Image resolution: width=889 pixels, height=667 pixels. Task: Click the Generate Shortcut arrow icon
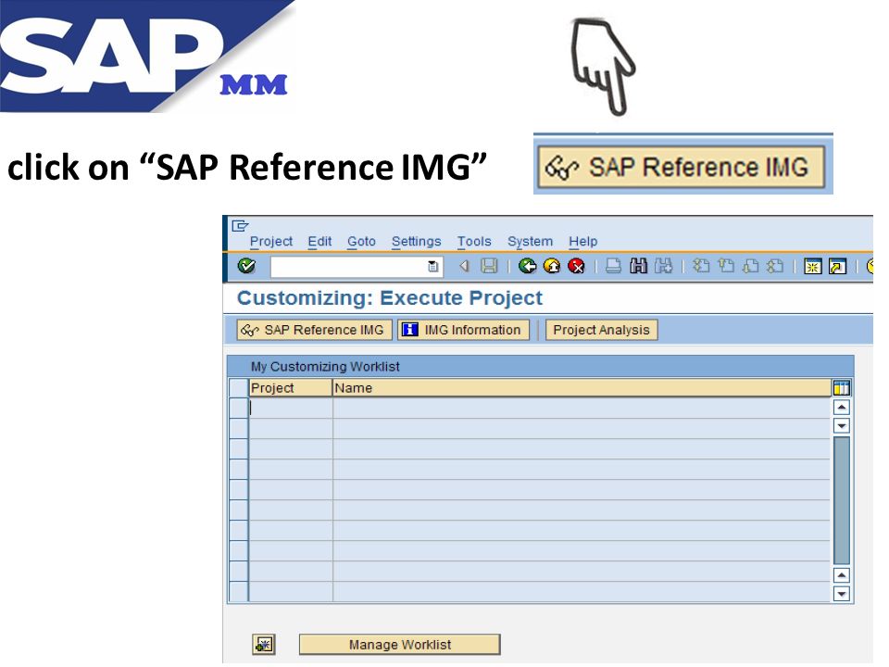pos(837,266)
